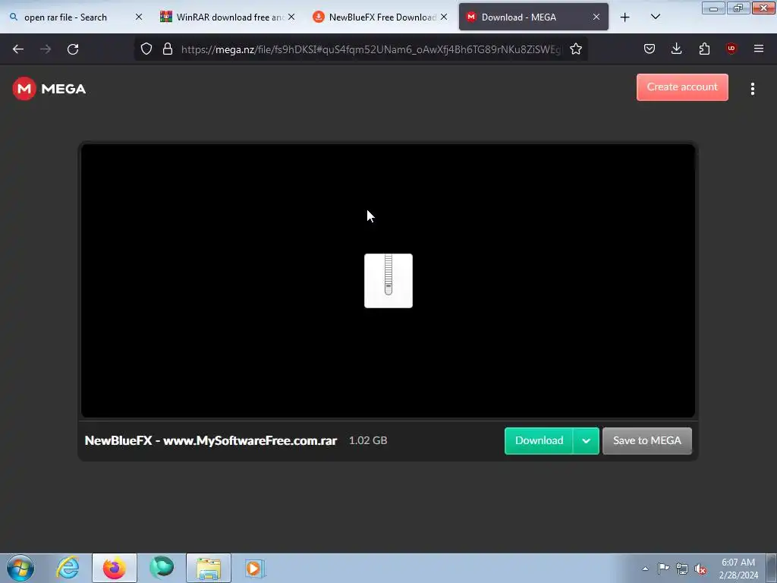Open the tracking protection shield icon

pos(146,49)
